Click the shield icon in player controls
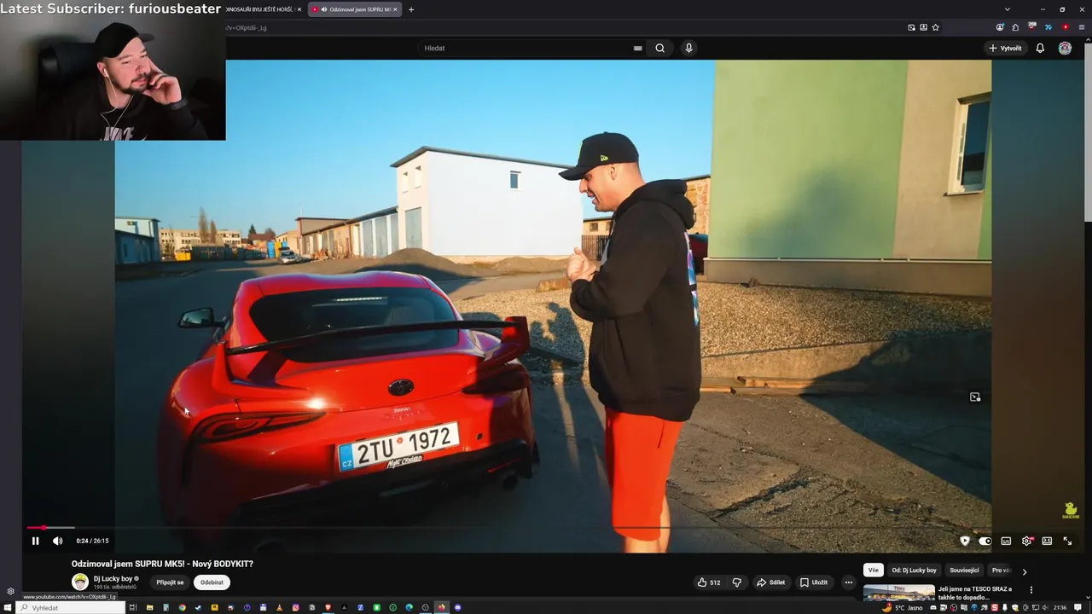Viewport: 1092px width, 614px height. [965, 541]
